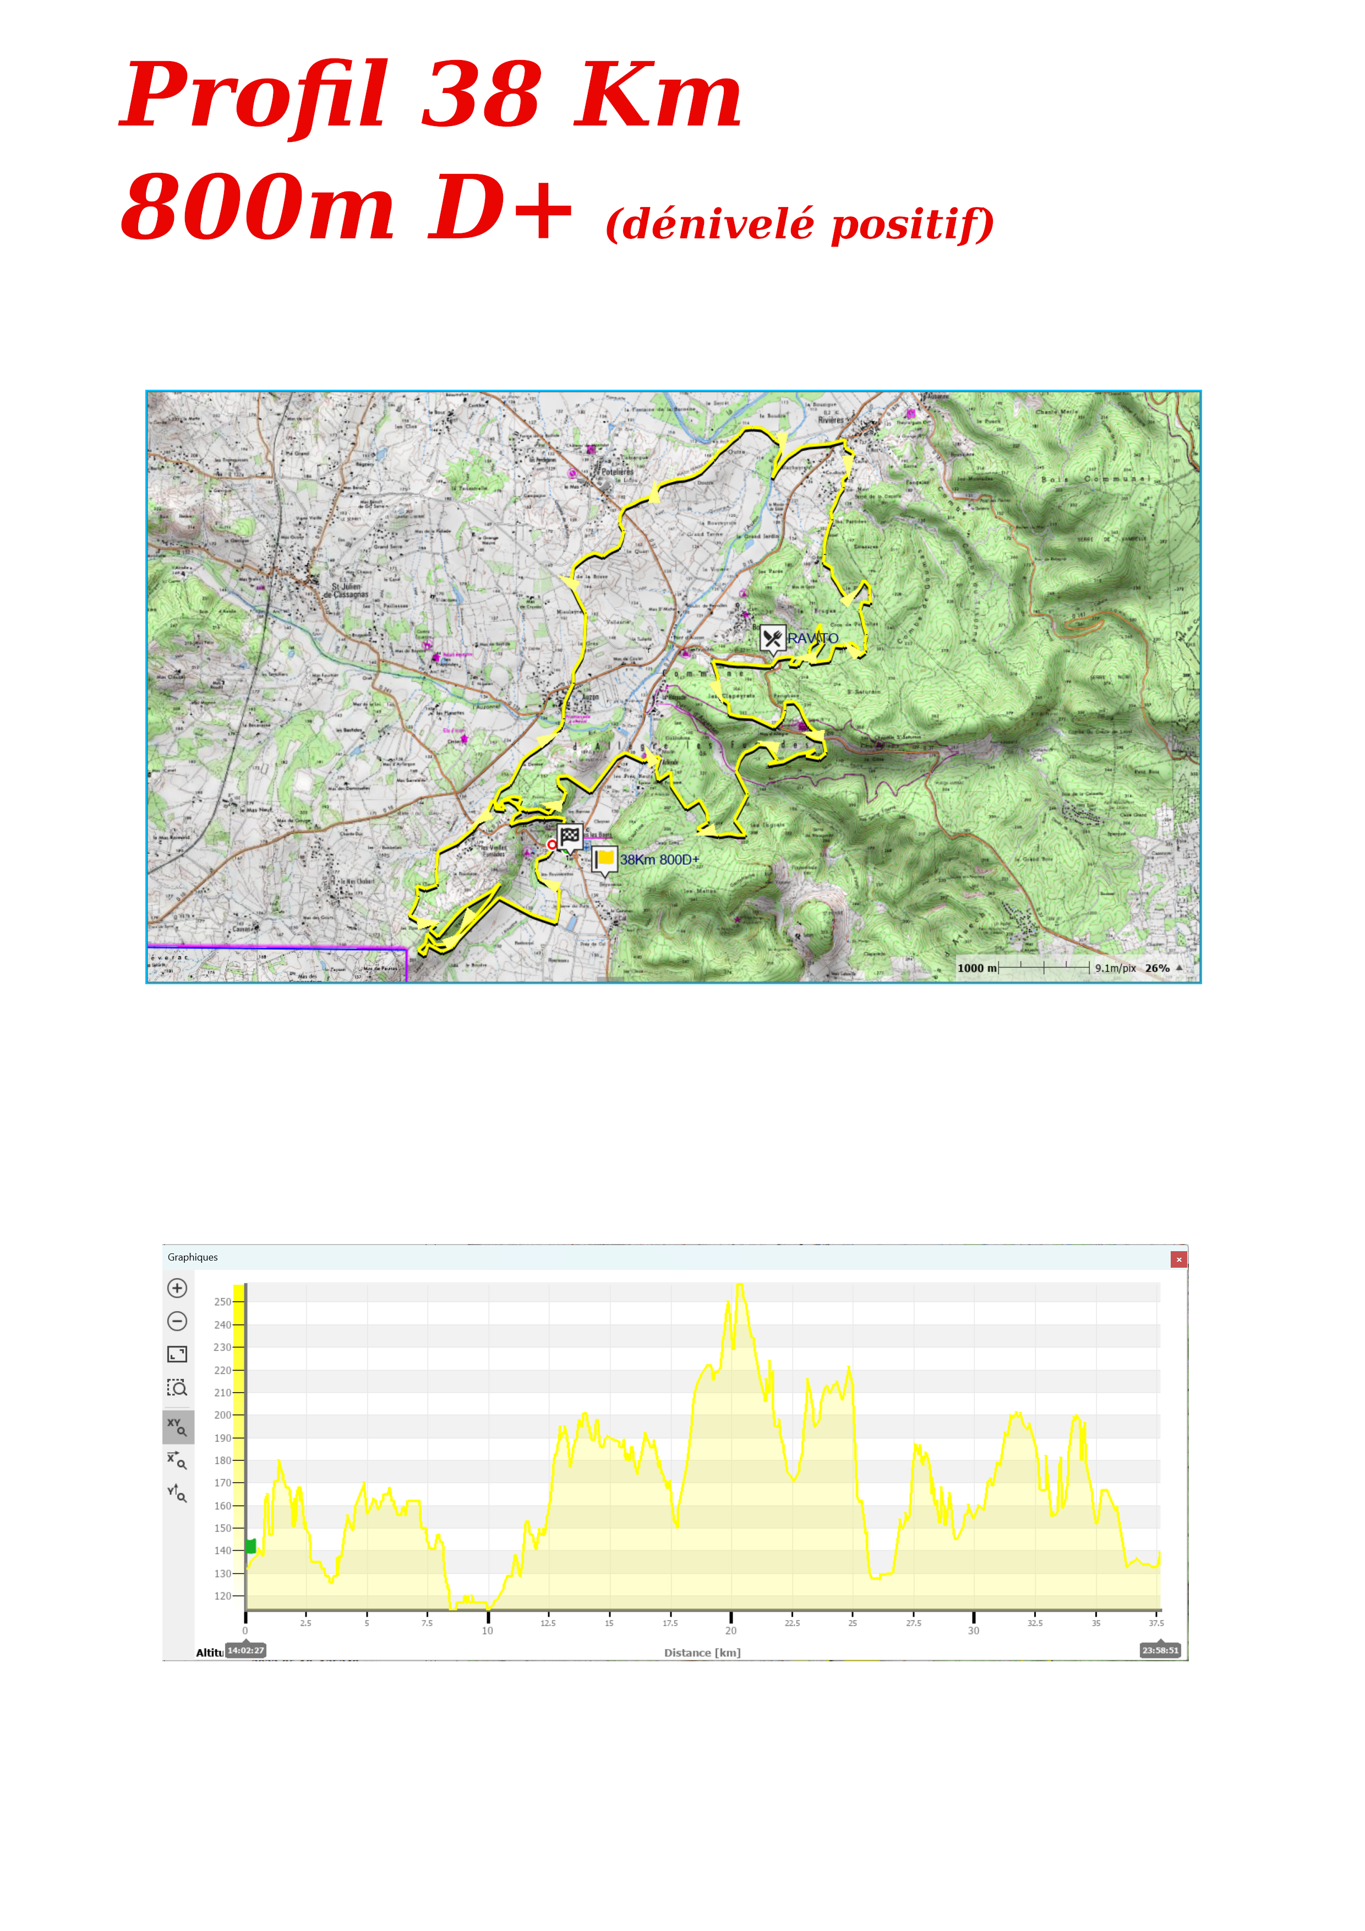Screen dimensions: 1365x1931
Task: Click the zoom in plus icon
Action: pyautogui.click(x=177, y=1289)
